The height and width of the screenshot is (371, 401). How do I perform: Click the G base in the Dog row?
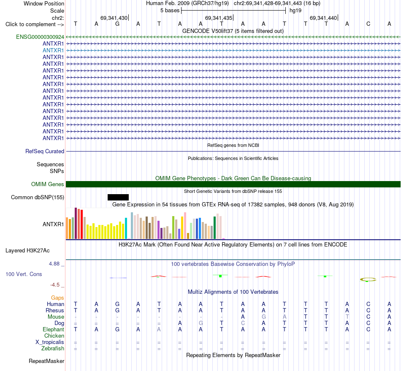click(201, 323)
